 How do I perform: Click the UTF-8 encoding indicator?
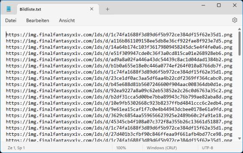207,148
